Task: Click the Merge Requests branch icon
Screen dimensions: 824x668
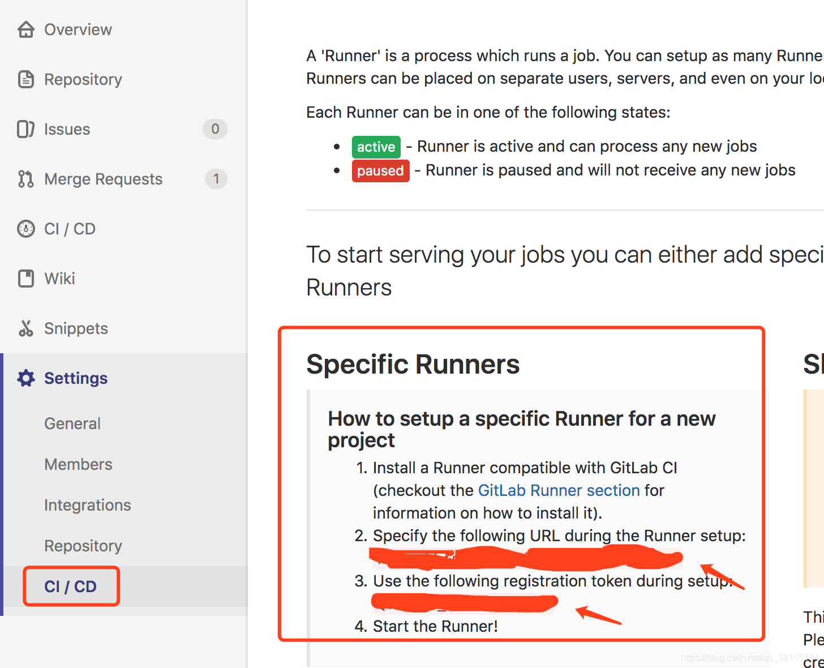Action: [x=26, y=179]
